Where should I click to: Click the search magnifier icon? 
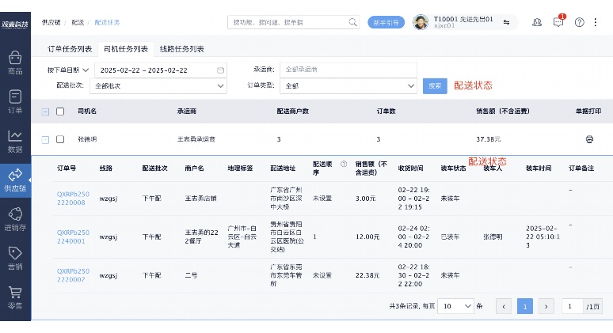(x=352, y=22)
